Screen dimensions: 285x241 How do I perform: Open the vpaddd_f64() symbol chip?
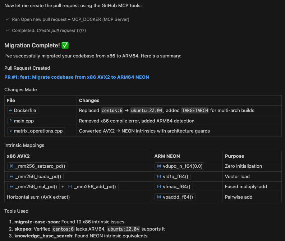[175, 197]
